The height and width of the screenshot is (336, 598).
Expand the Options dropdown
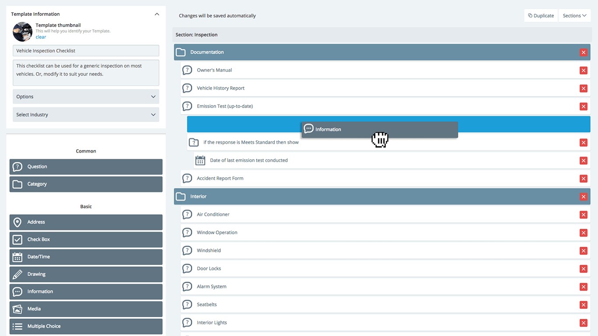(86, 97)
